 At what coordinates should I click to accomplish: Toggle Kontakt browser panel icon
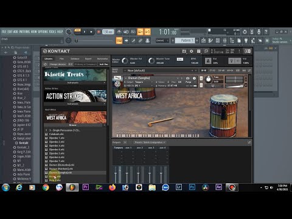199,51
